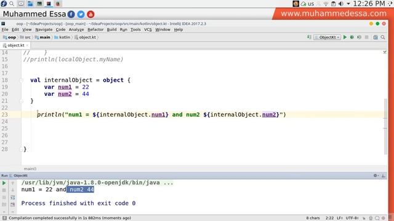Open the Build menu
Screen dimensions: 394x221
(x=111, y=29)
